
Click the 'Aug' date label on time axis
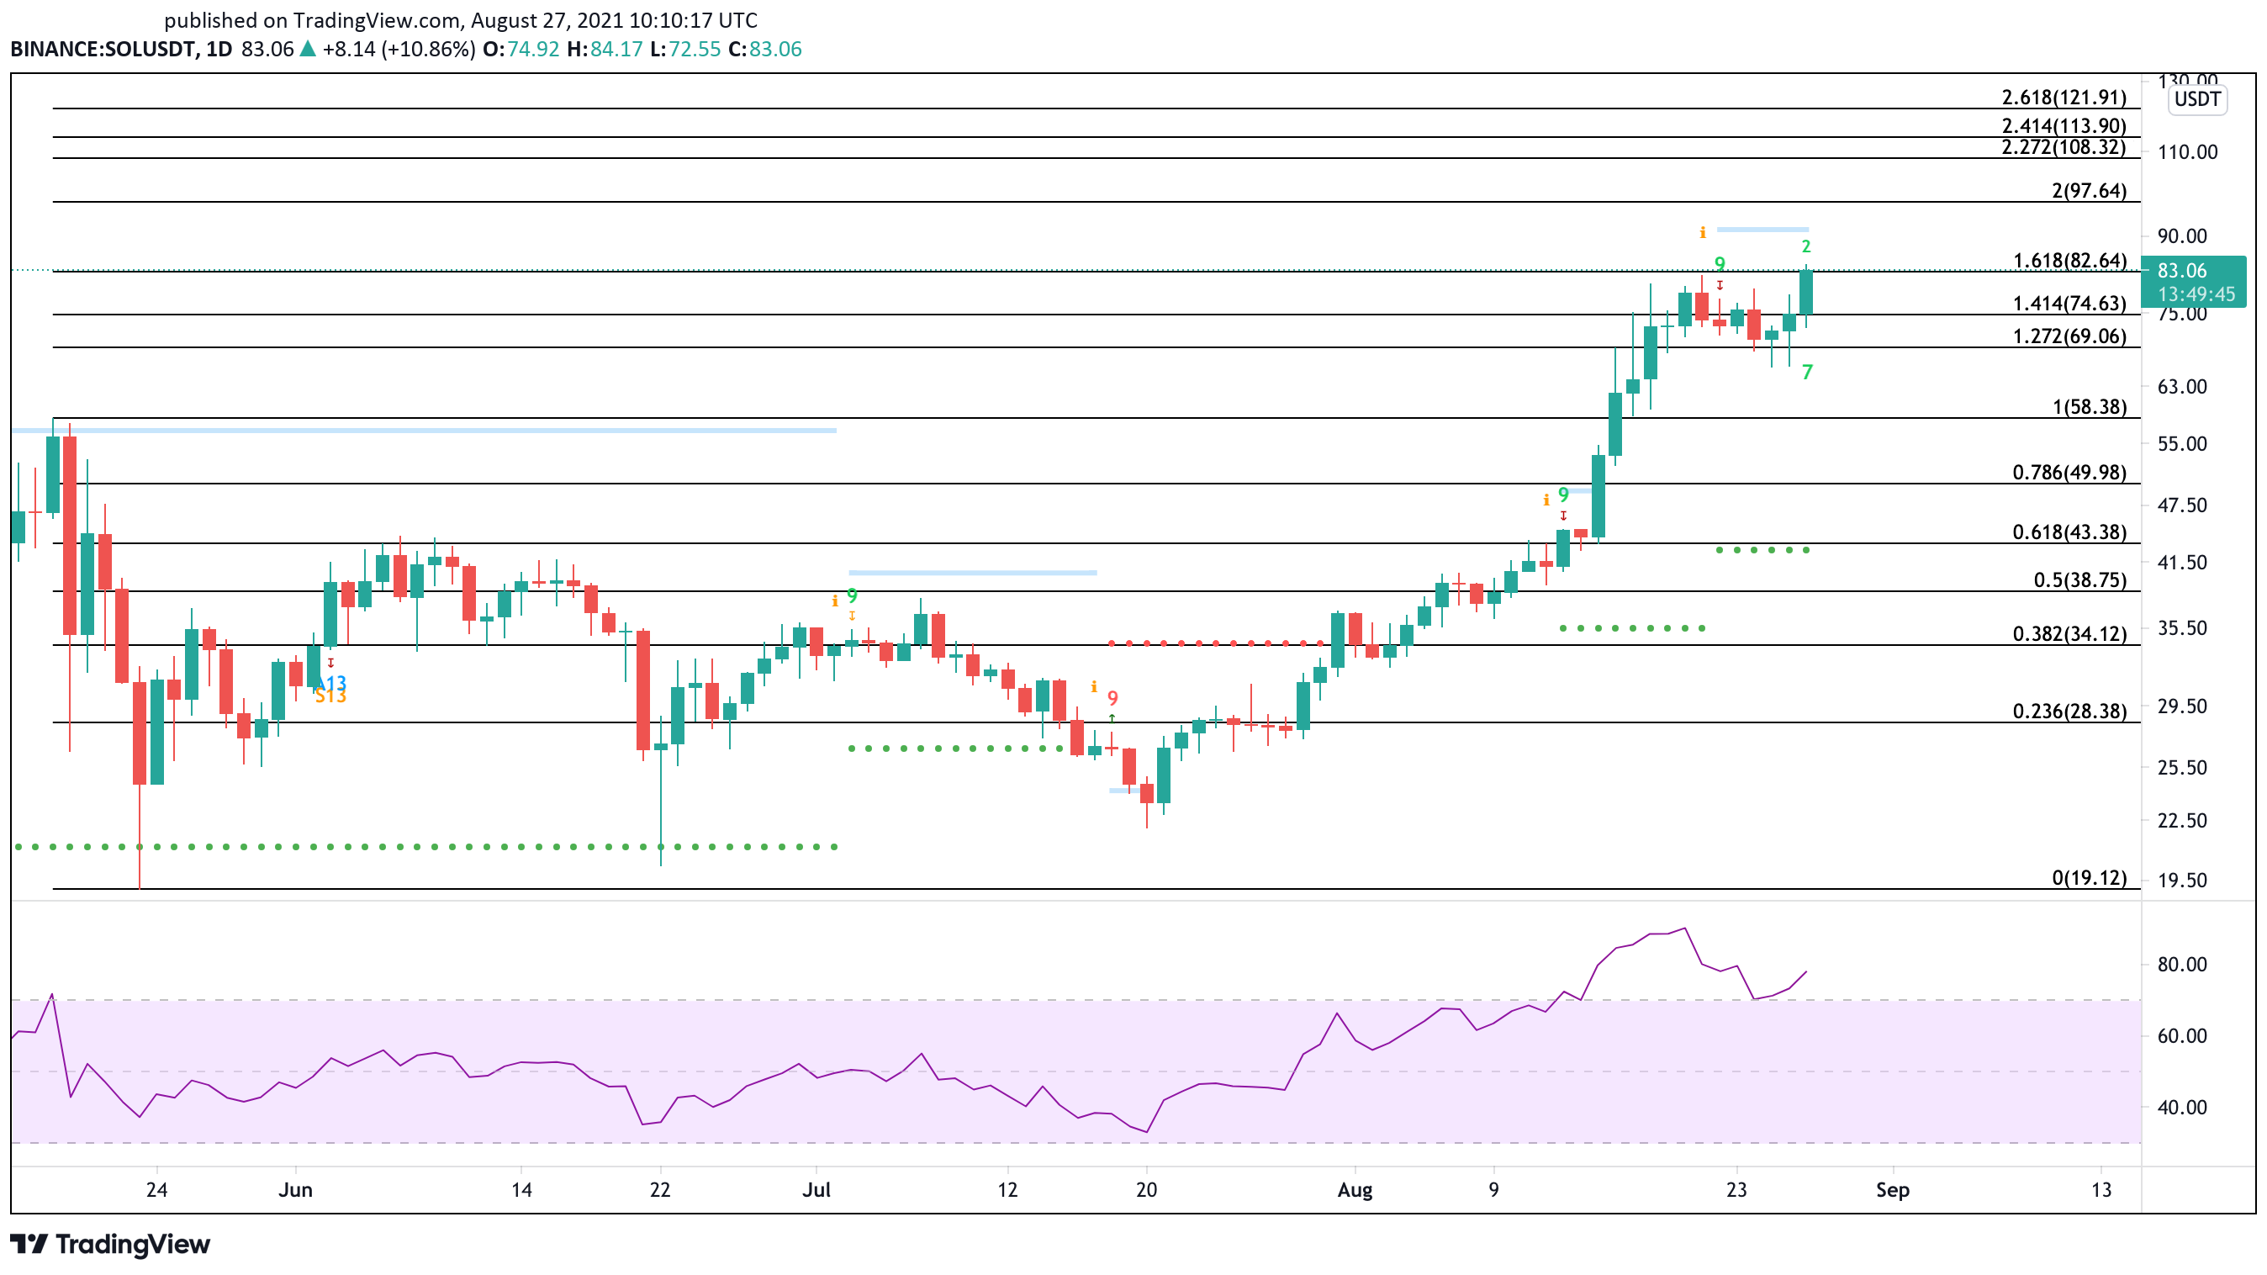[1355, 1190]
